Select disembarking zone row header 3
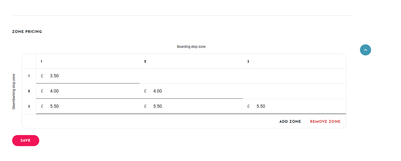 pos(29,106)
